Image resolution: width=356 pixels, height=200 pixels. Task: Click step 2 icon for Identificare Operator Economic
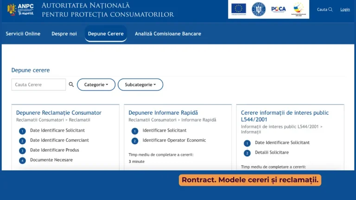pyautogui.click(x=134, y=141)
